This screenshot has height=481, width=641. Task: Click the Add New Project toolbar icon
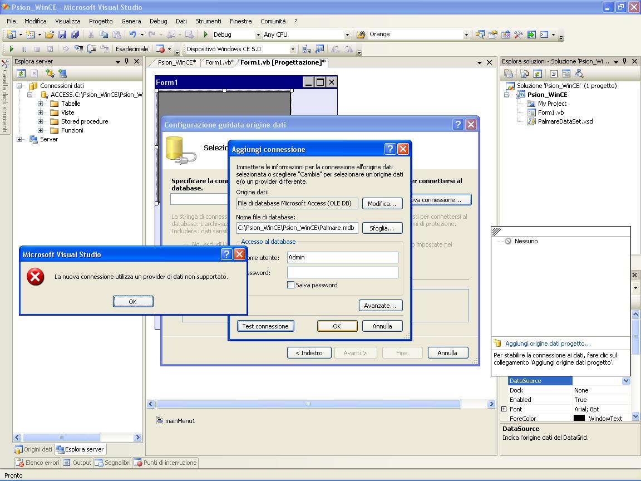pyautogui.click(x=12, y=35)
